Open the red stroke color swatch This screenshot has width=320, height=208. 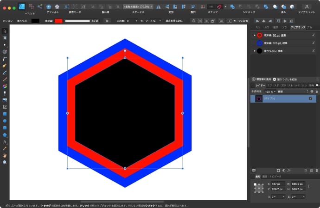58,21
